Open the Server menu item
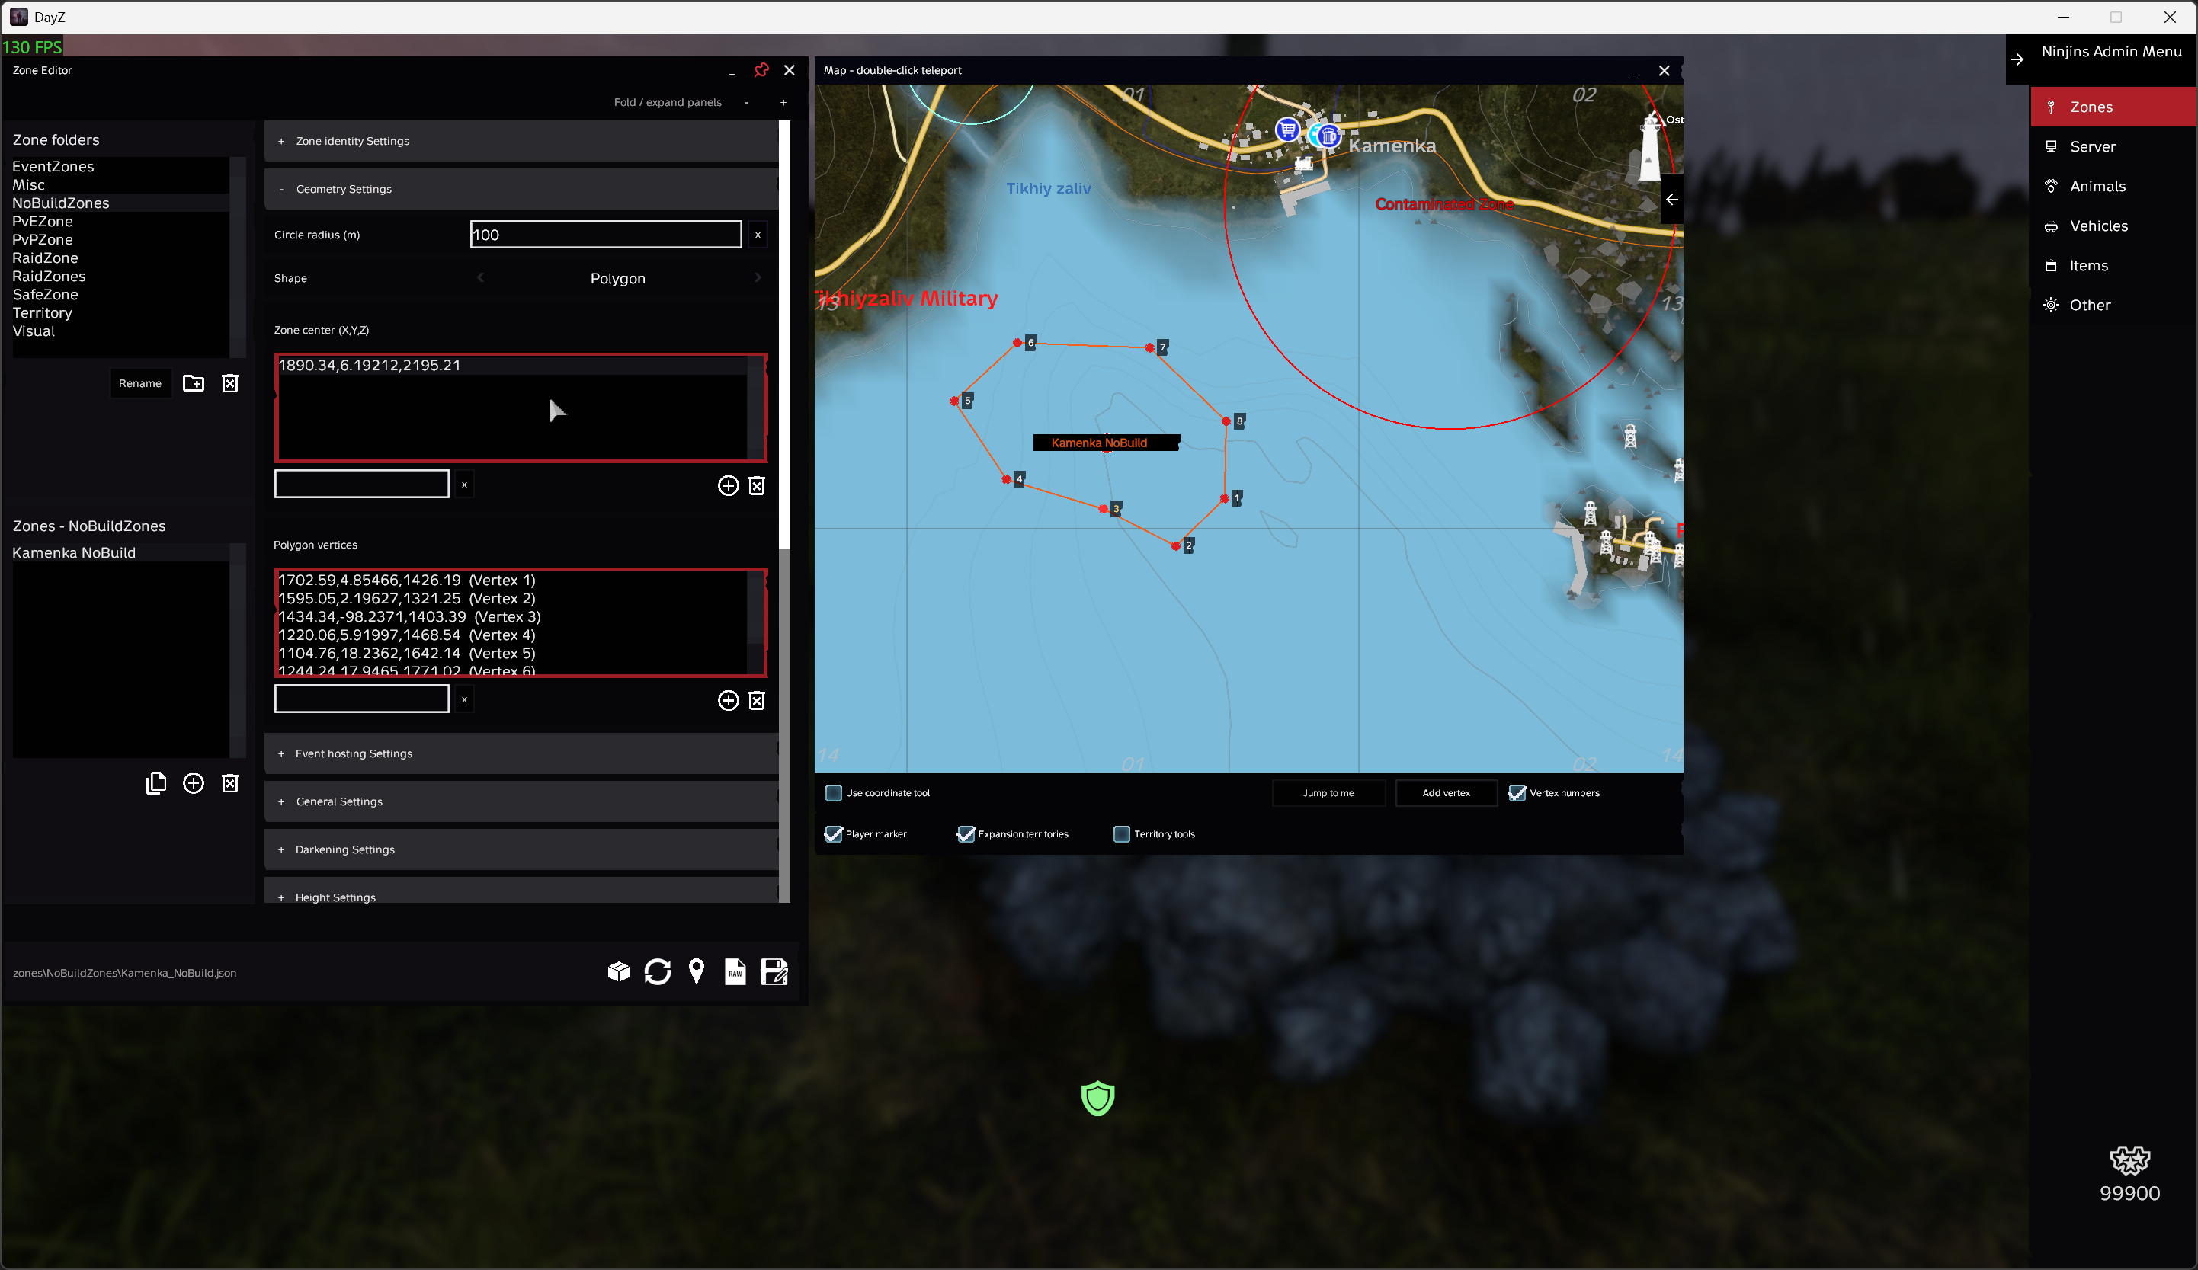 [2112, 146]
